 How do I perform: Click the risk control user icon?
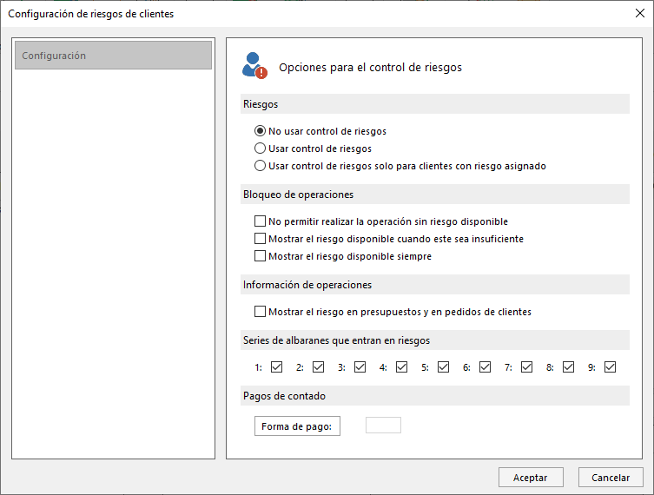254,66
